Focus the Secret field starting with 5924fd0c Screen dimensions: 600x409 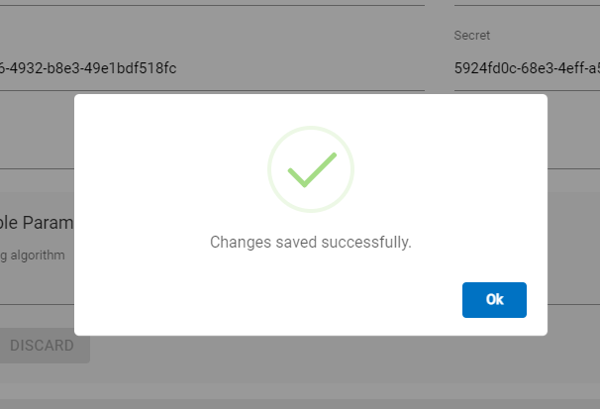526,68
